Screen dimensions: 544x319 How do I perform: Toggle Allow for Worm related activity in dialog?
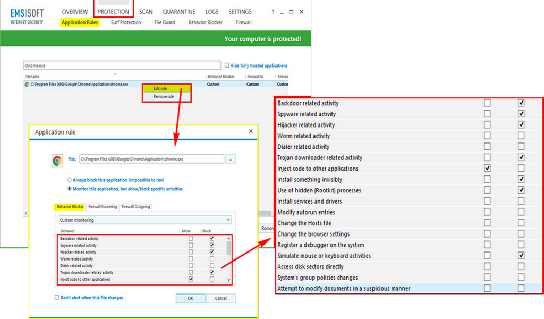191,259
